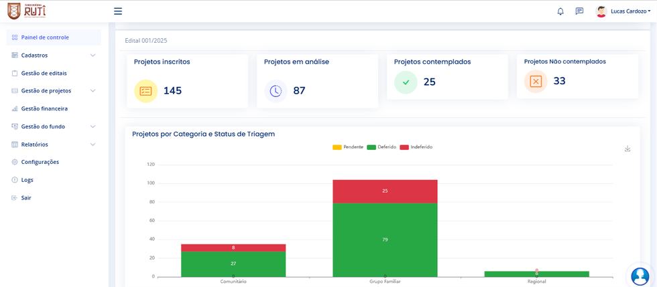Screen dimensions: 657x287
Task: Click the orange Projetos Não contemplados X icon
Action: 536,81
